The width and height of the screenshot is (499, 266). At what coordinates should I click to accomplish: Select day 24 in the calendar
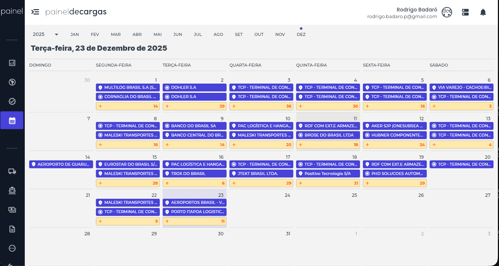[x=287, y=195]
